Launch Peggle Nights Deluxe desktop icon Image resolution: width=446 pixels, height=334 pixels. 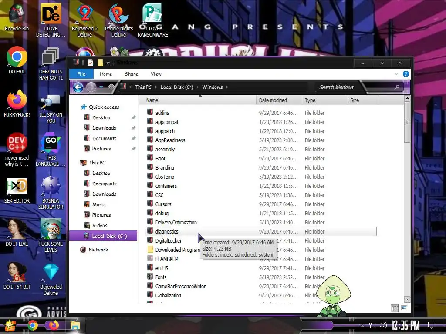pyautogui.click(x=118, y=20)
